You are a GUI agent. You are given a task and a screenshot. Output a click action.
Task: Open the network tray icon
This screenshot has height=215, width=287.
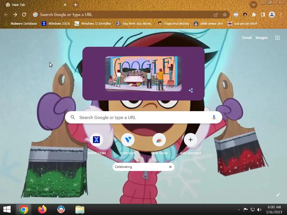[253, 209]
